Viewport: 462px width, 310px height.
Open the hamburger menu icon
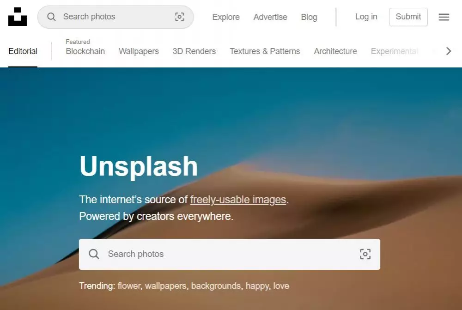click(444, 17)
